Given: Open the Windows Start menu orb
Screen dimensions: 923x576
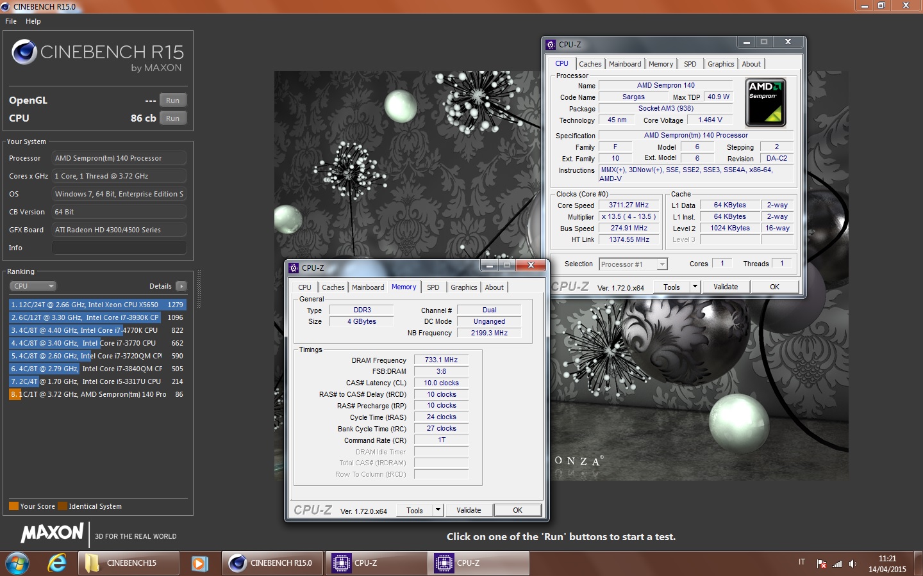Looking at the screenshot, I should point(17,563).
